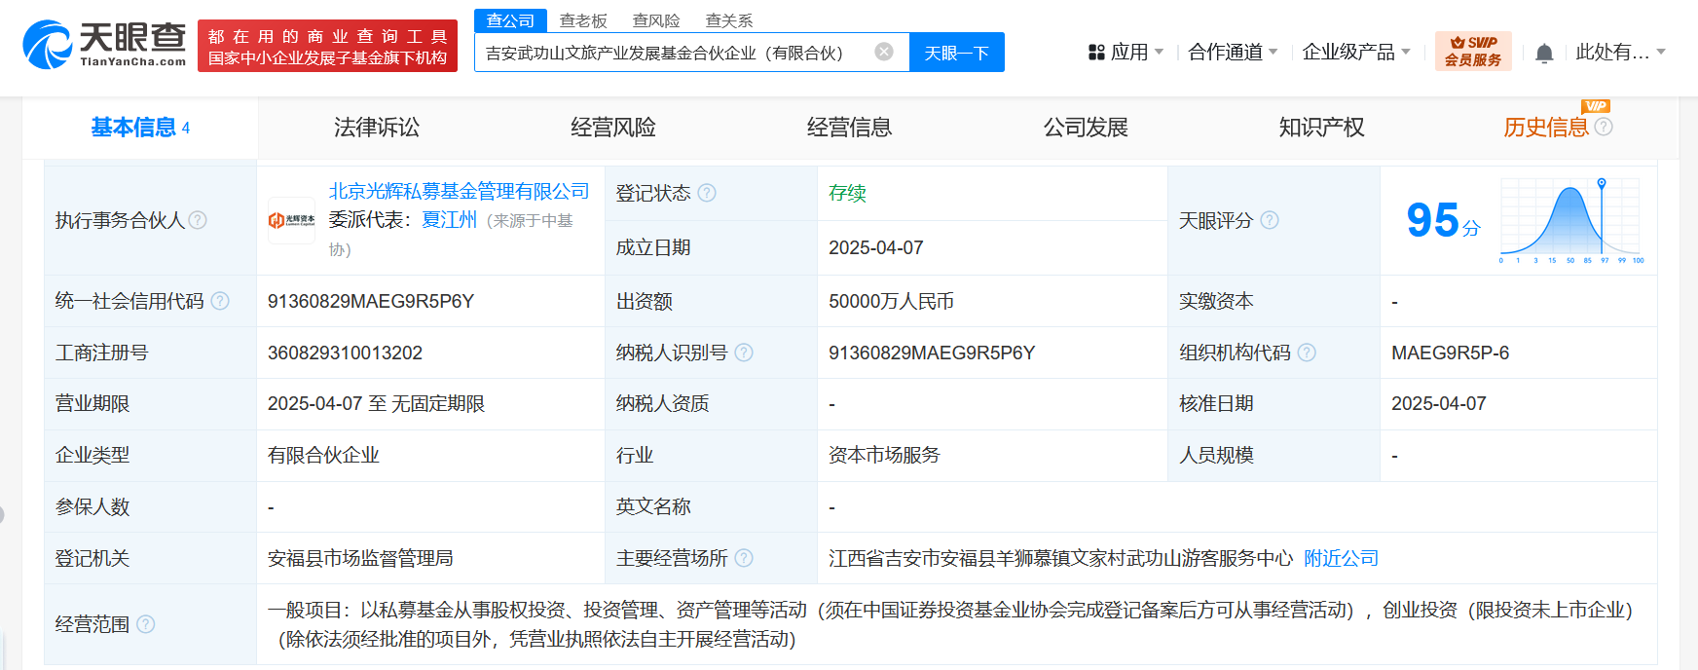The width and height of the screenshot is (1698, 670).
Task: Click the help icon next to 历史信息
Action: coord(1604,127)
